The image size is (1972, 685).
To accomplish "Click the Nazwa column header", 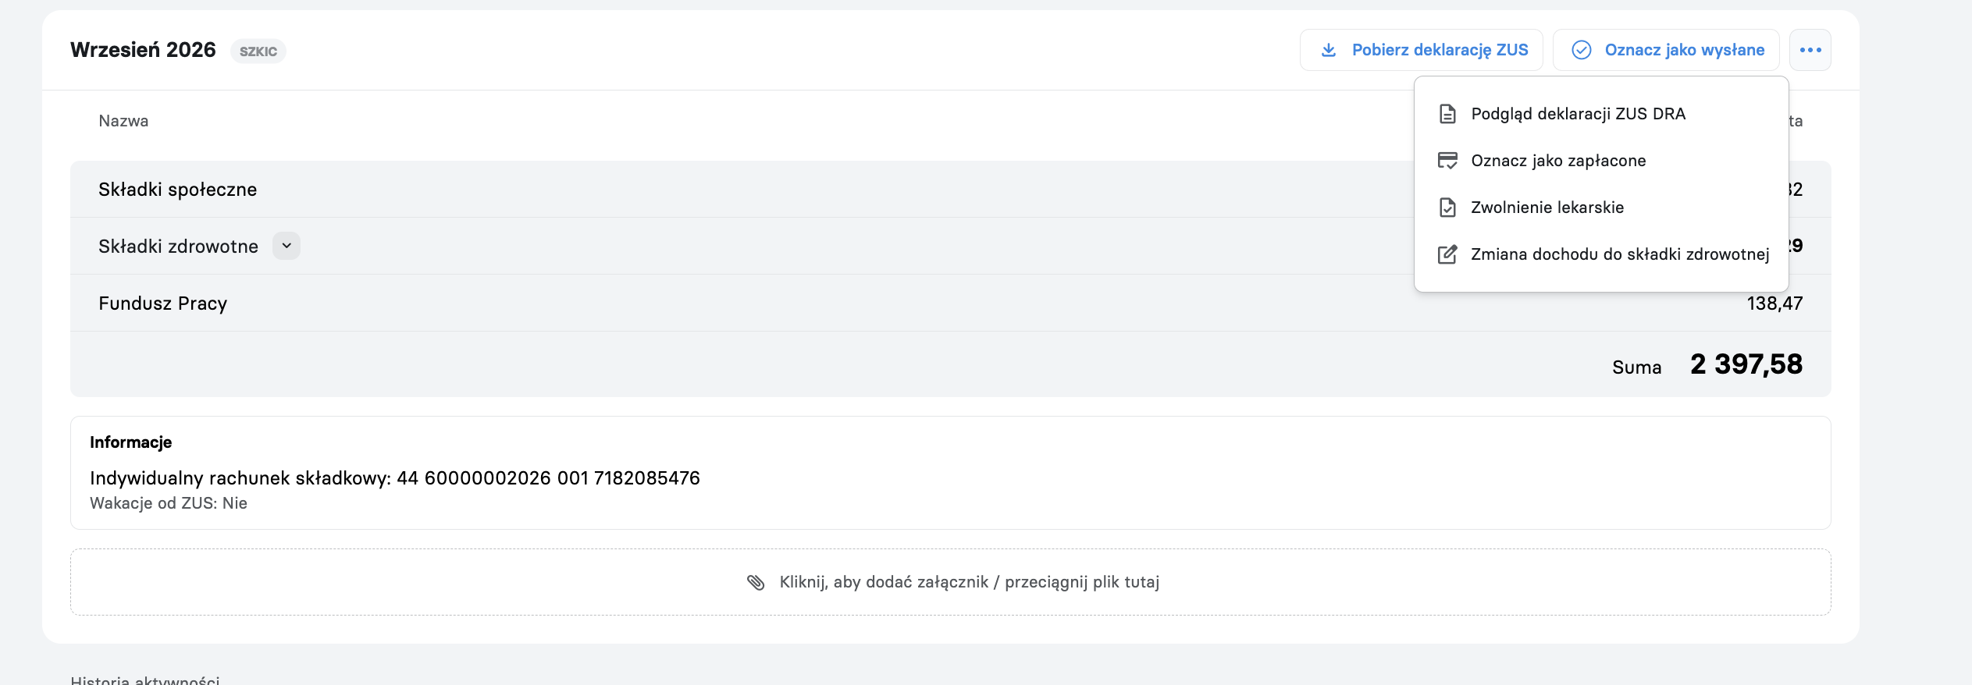I will (x=123, y=121).
